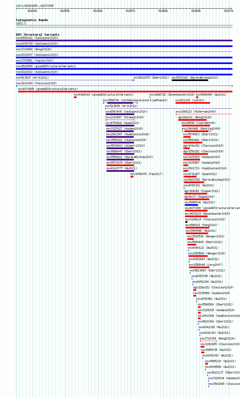Click esv1960868 (Bentley2008) label

click(201, 129)
